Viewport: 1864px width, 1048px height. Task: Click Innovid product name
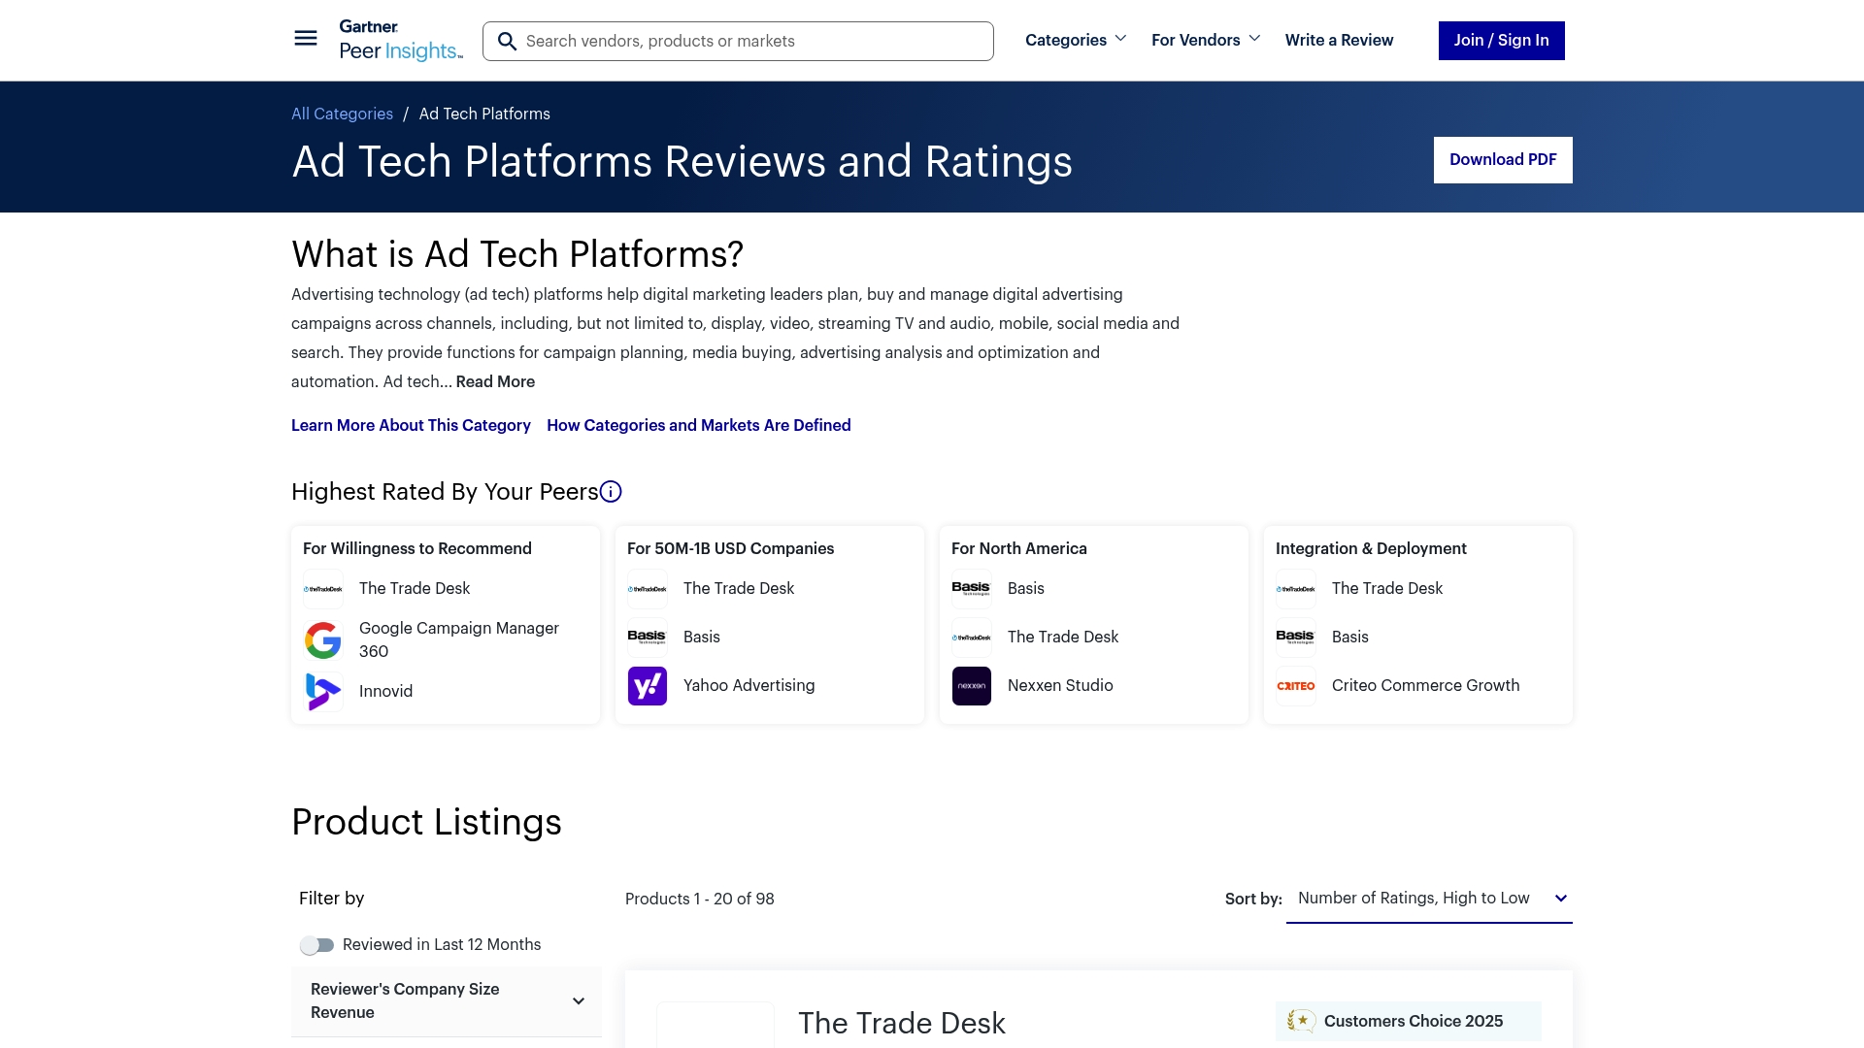pyautogui.click(x=385, y=691)
